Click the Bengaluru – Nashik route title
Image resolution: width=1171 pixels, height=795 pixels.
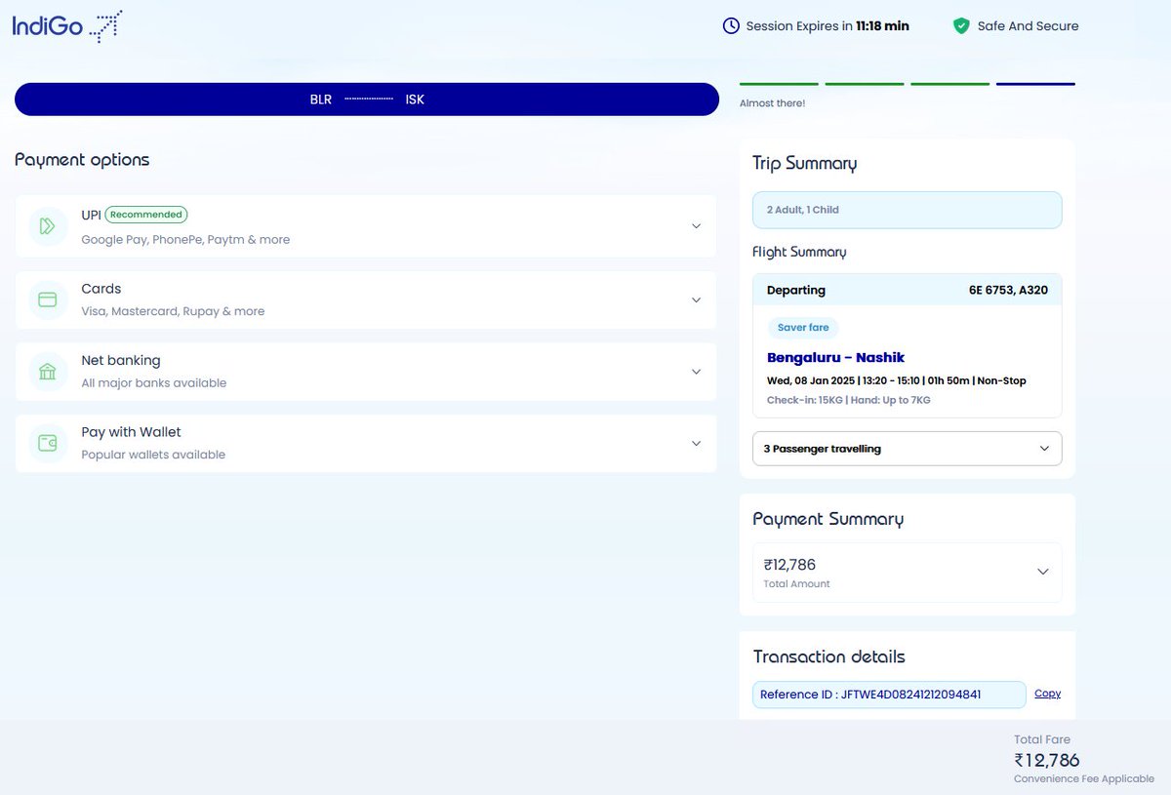[x=836, y=357]
